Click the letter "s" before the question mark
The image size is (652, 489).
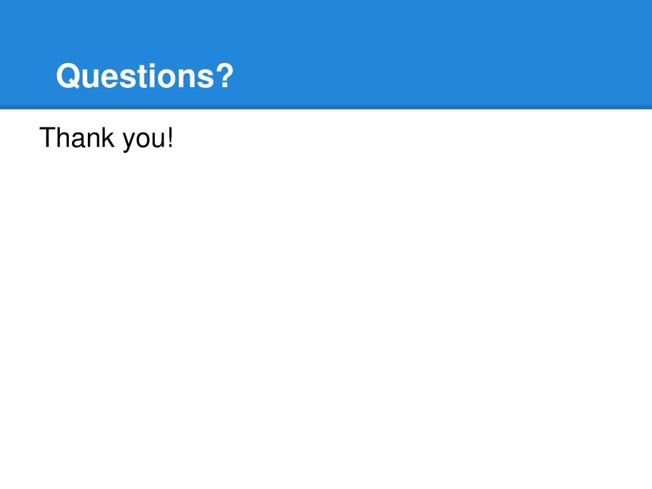tap(206, 78)
